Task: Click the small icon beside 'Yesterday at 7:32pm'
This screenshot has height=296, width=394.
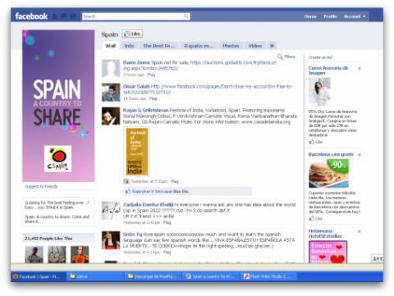Action: [126, 181]
